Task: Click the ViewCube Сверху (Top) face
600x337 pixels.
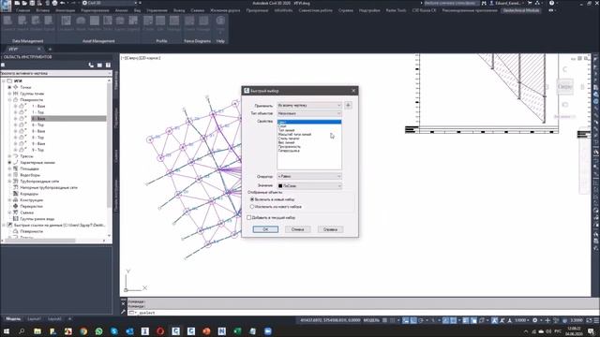Action: coord(564,86)
